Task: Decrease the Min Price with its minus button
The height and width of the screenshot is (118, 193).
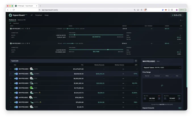Action: (145, 98)
